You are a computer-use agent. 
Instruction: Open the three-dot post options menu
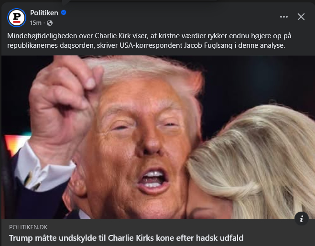click(283, 17)
